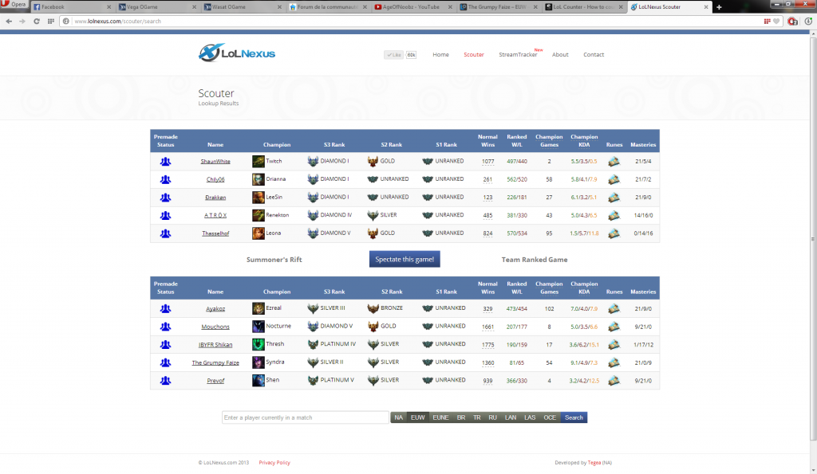The width and height of the screenshot is (817, 474).
Task: Click the Twitch champion portrait
Action: [x=258, y=161]
